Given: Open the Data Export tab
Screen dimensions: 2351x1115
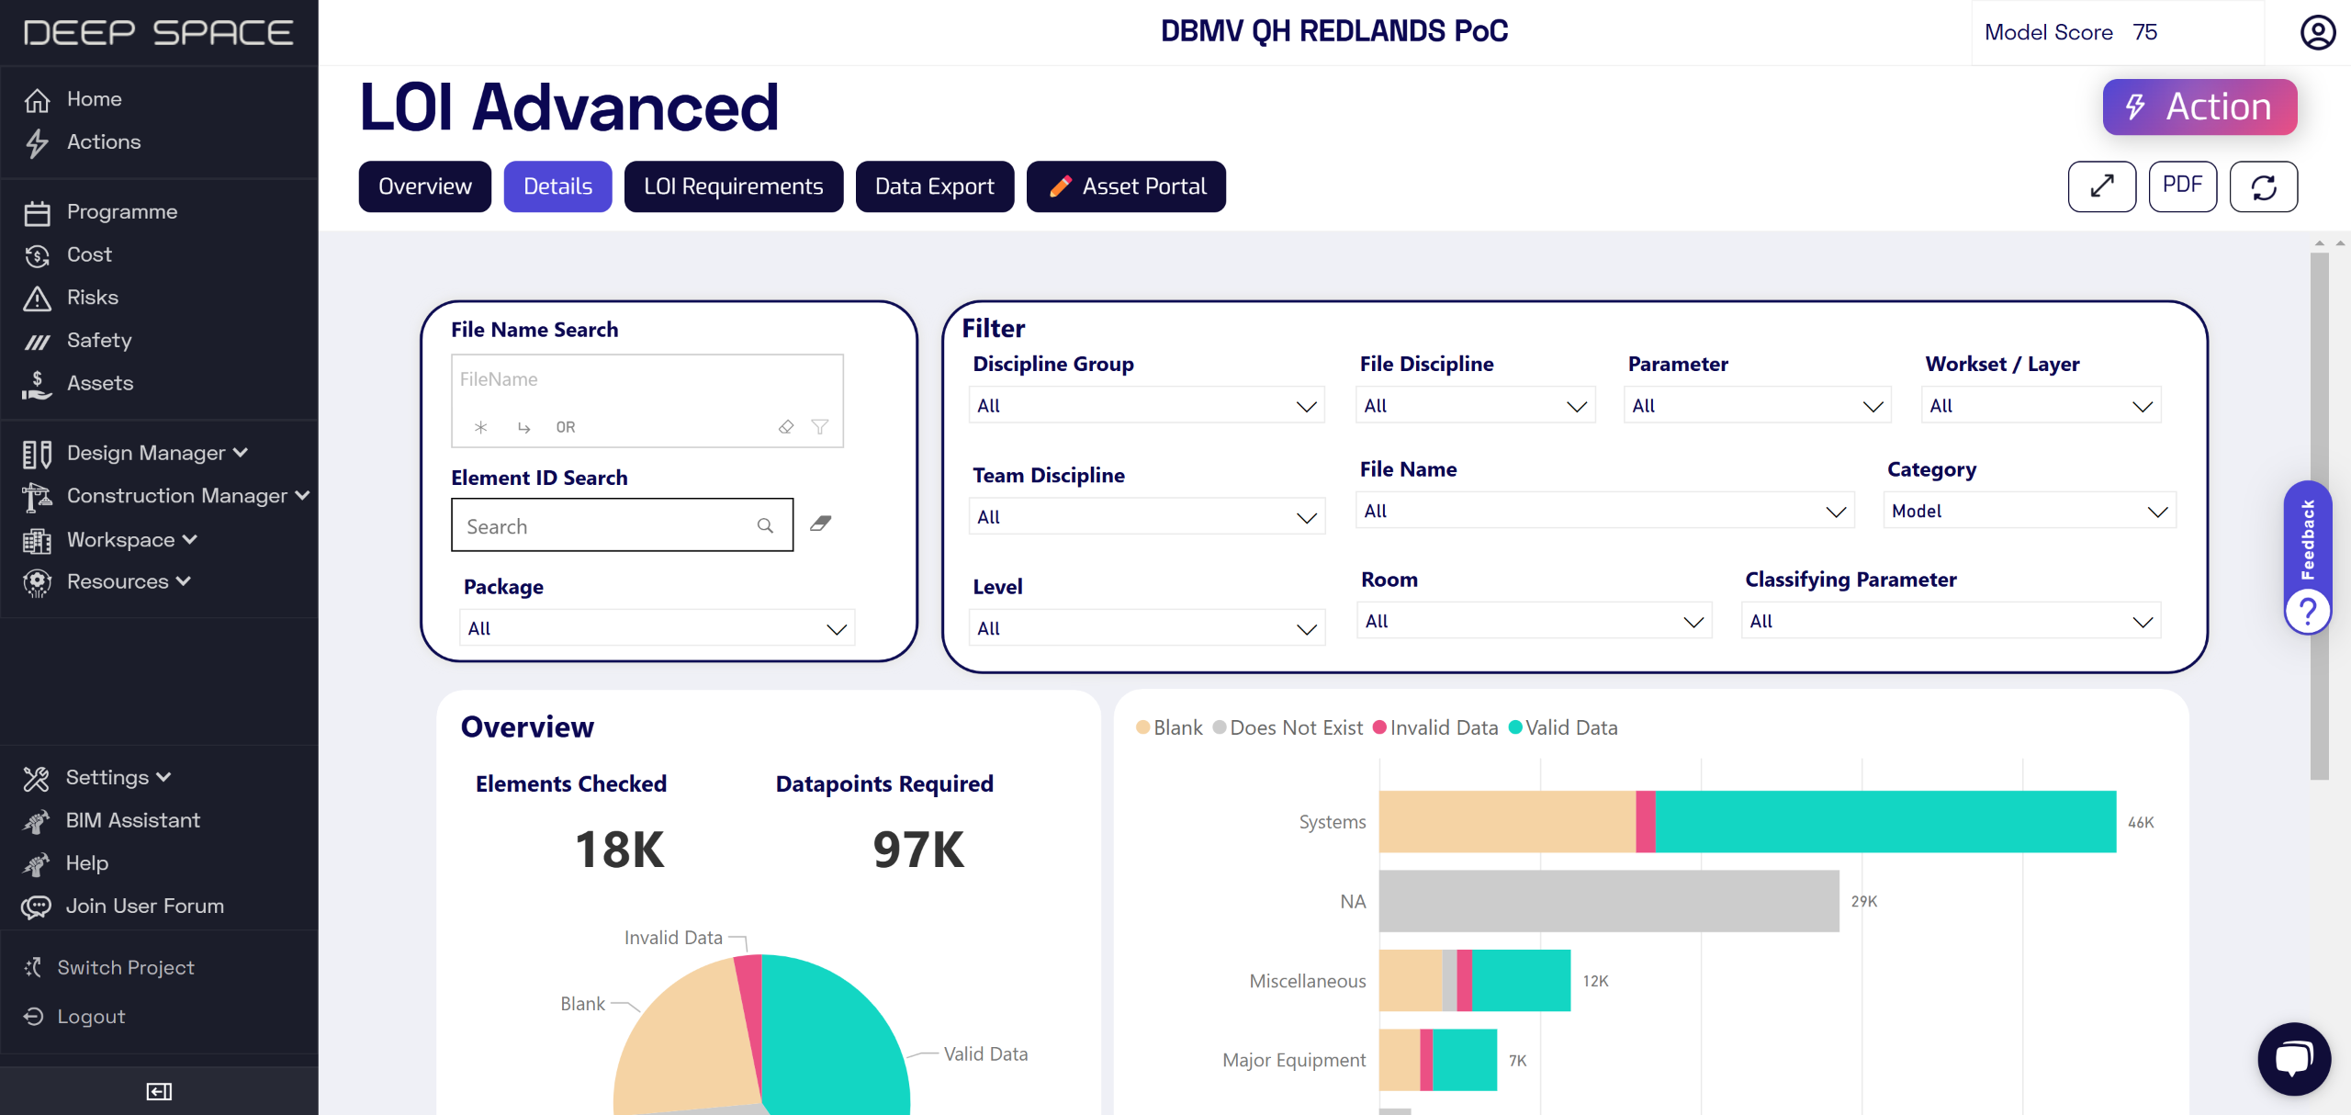Looking at the screenshot, I should coord(934,186).
